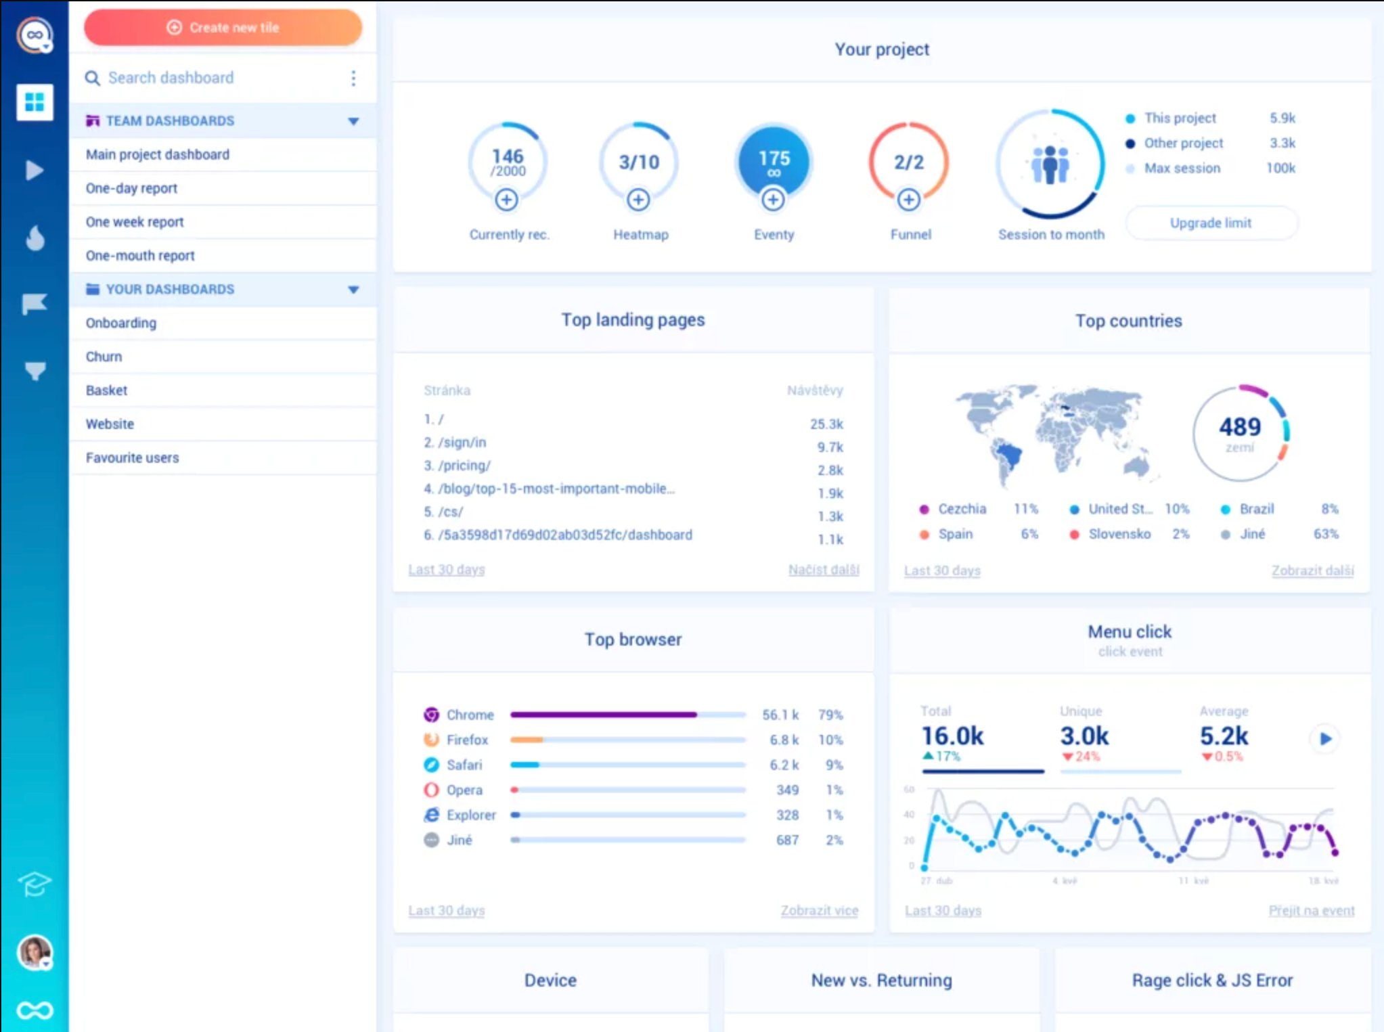Open the dashboard grid icon in sidebar
The height and width of the screenshot is (1032, 1384).
tap(35, 102)
